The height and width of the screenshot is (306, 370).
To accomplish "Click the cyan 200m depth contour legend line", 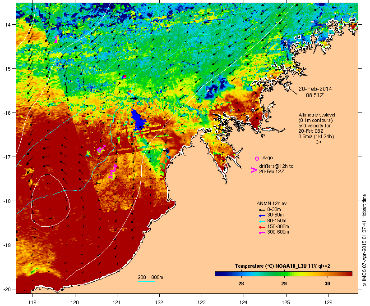I will 146,281.
